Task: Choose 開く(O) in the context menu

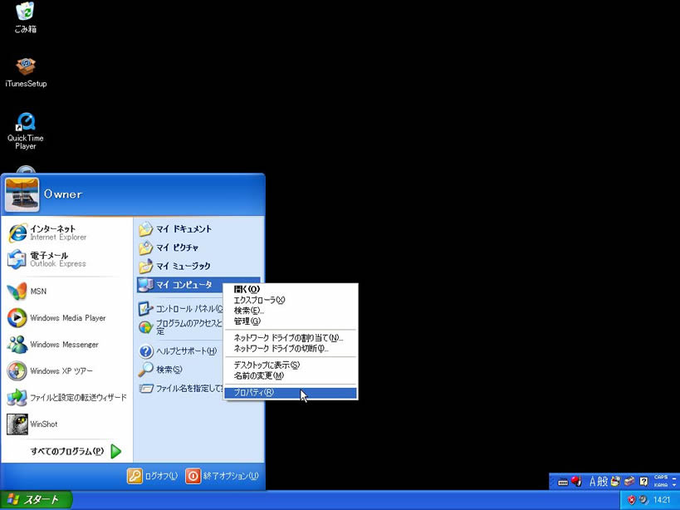Action: pyautogui.click(x=290, y=289)
